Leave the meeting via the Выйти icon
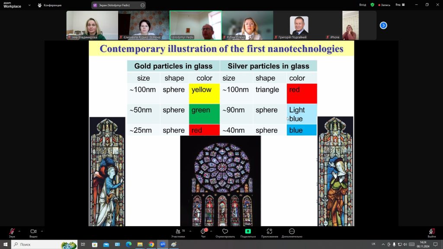 click(431, 232)
